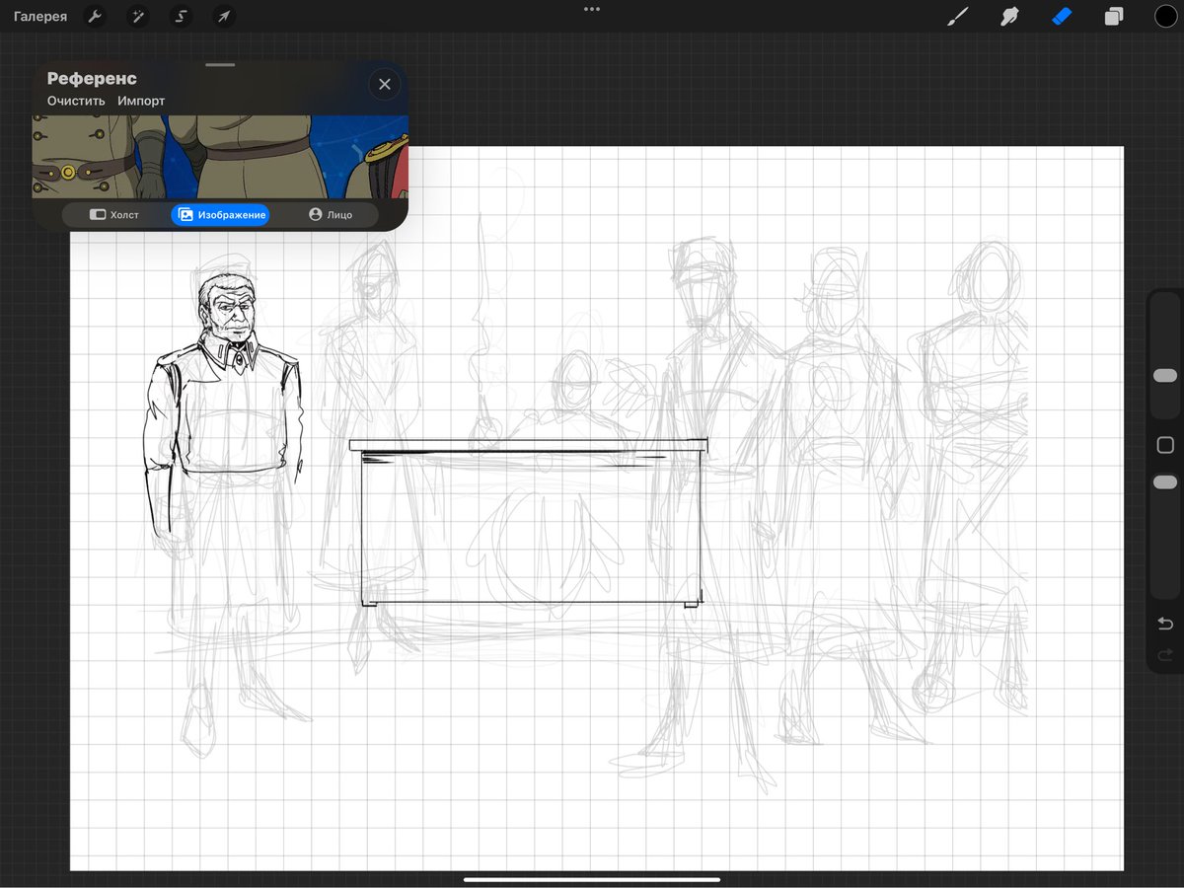Switch reference to Изображение tab
The width and height of the screenshot is (1184, 888).
tap(220, 214)
